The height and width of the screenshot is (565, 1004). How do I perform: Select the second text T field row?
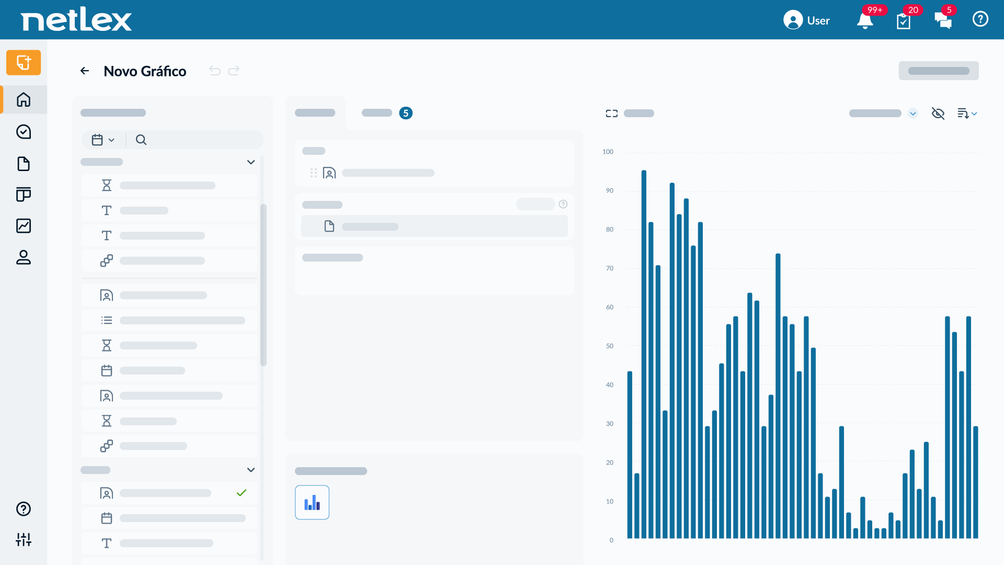click(169, 235)
